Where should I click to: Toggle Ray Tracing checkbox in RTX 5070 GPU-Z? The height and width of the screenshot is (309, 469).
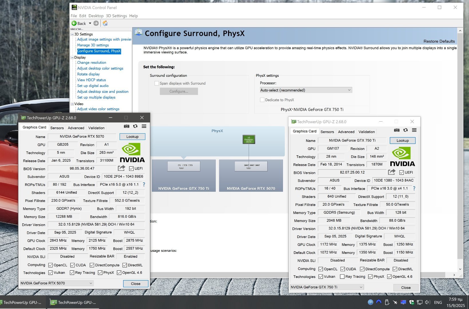pos(72,273)
